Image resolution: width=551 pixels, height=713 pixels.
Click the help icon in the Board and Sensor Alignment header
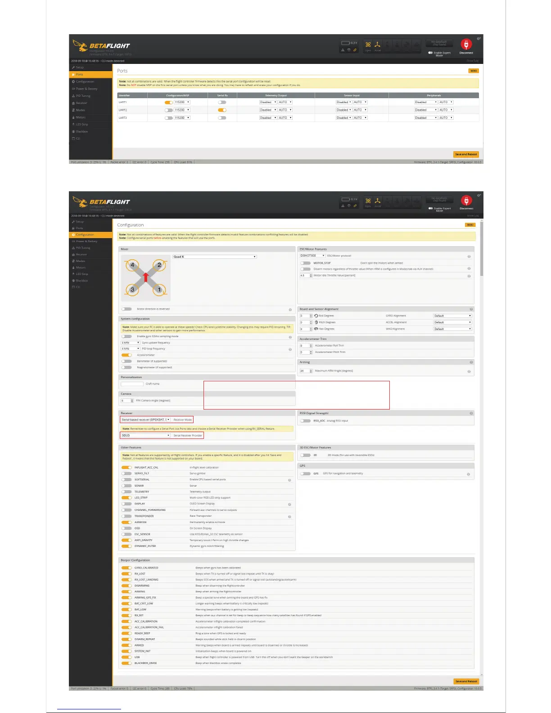click(x=471, y=309)
